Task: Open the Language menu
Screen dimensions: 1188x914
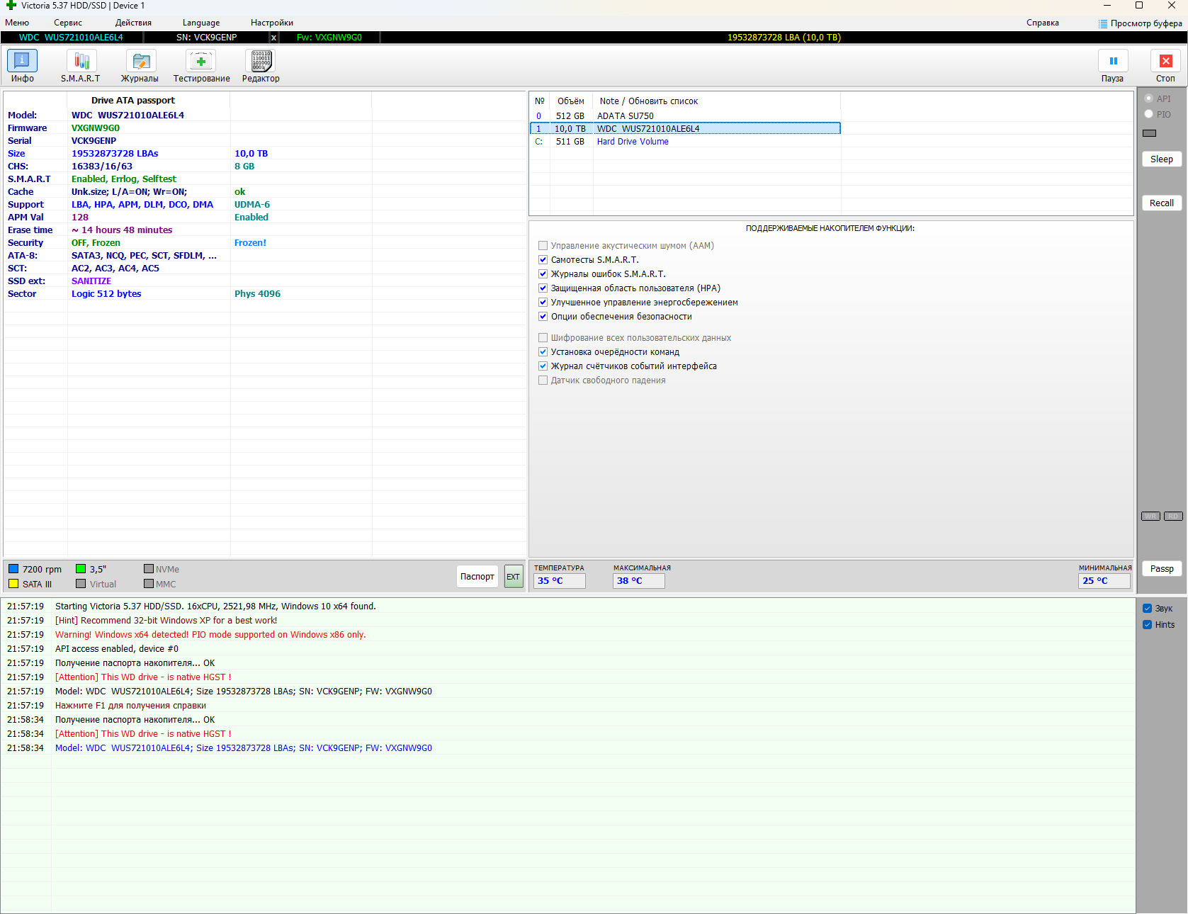Action: 201,23
